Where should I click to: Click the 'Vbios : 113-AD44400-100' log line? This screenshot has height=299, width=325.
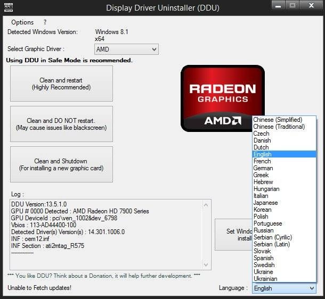(x=44, y=225)
